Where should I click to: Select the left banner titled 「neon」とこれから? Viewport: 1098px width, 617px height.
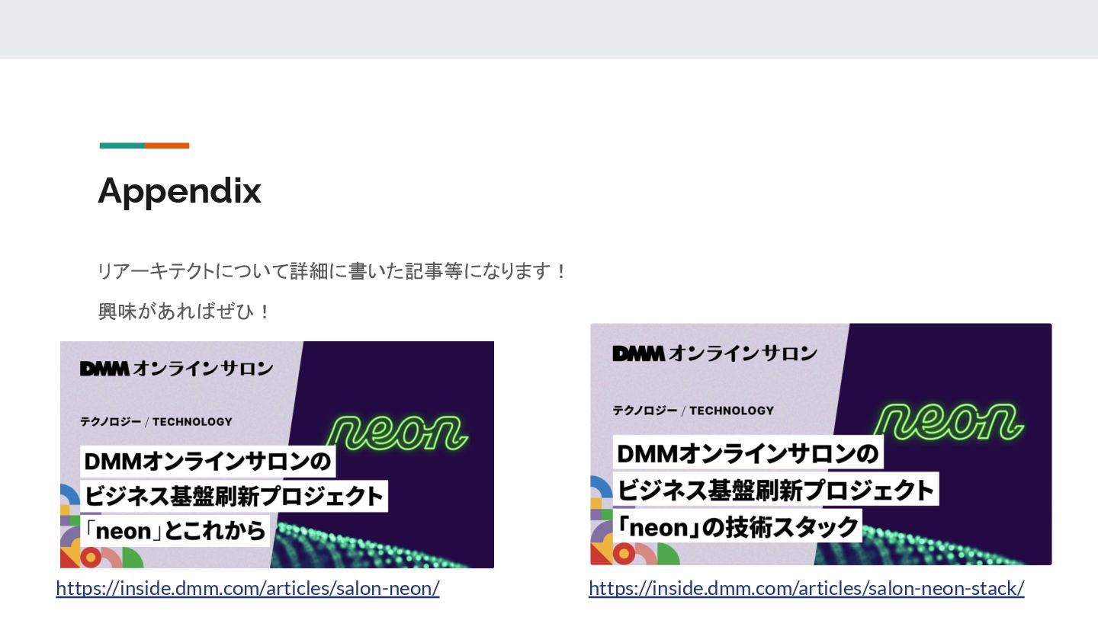[278, 455]
